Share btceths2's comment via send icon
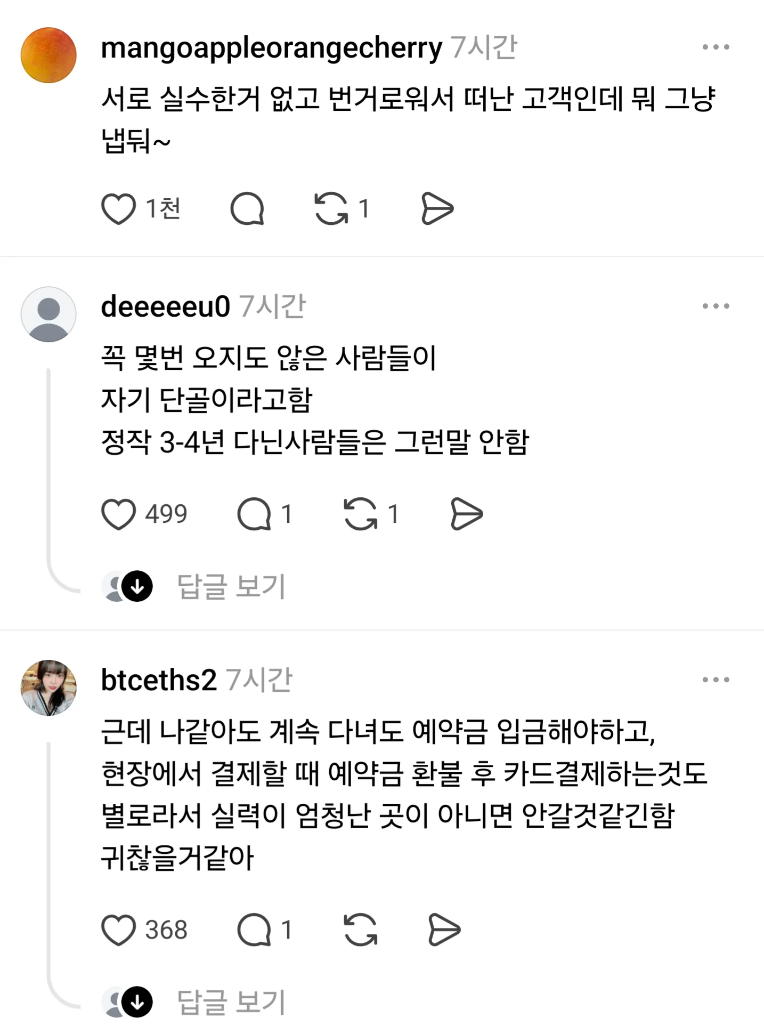Screen dimensions: 764x1034 click(444, 930)
